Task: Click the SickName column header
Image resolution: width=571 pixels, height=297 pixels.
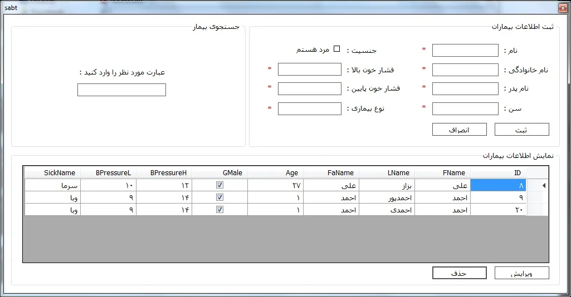Action: [x=52, y=172]
